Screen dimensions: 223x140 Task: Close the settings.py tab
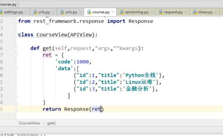(26, 12)
